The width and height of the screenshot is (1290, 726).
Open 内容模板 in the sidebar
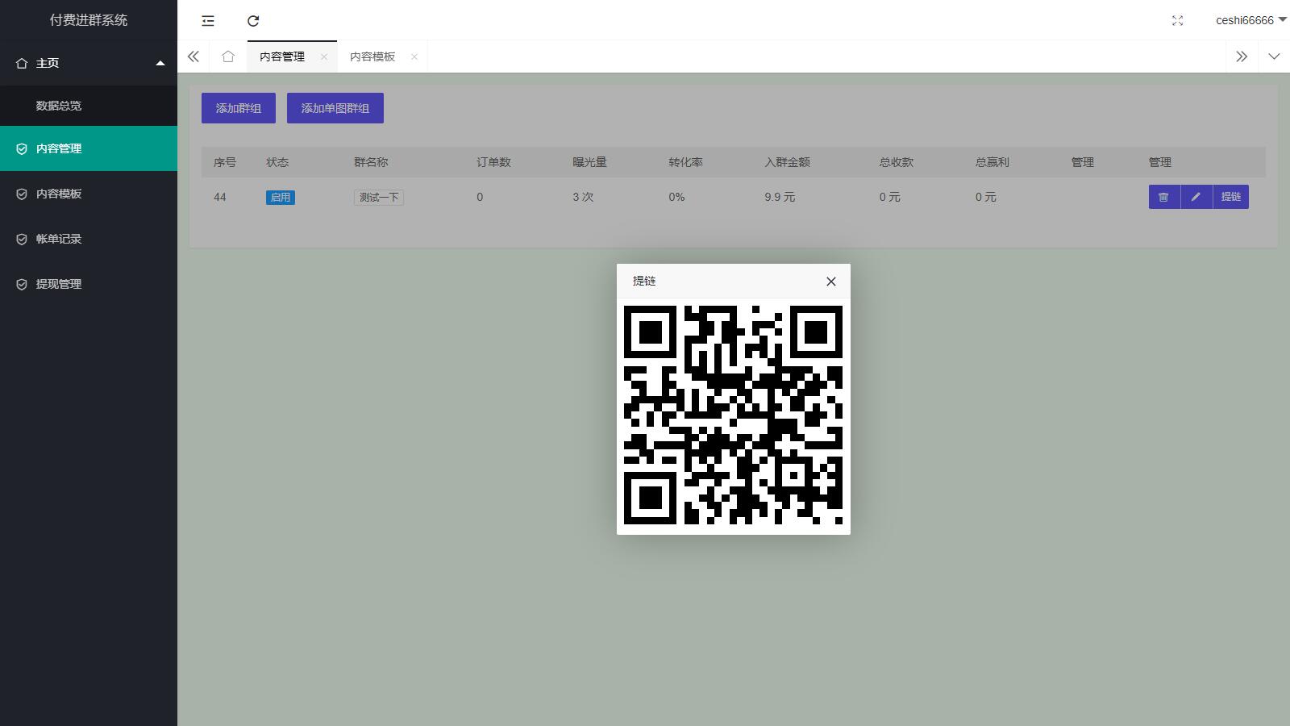coord(89,194)
